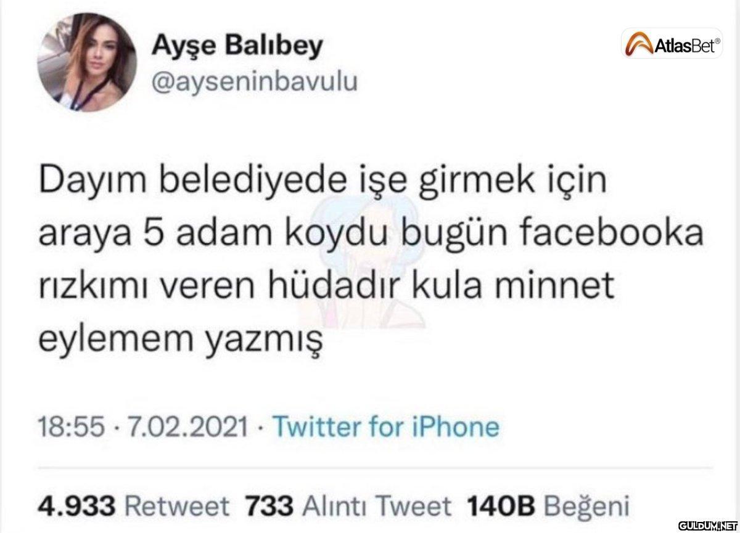
Task: Open the @ayseninbavulu handle
Action: point(253,82)
